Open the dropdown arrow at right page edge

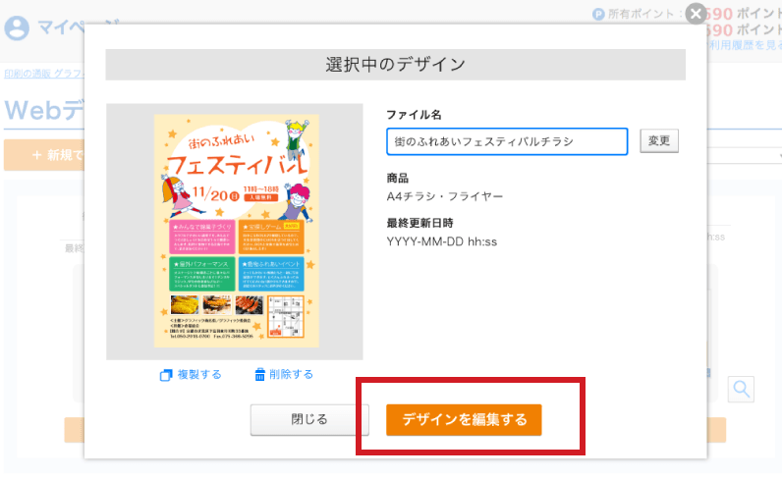click(777, 155)
